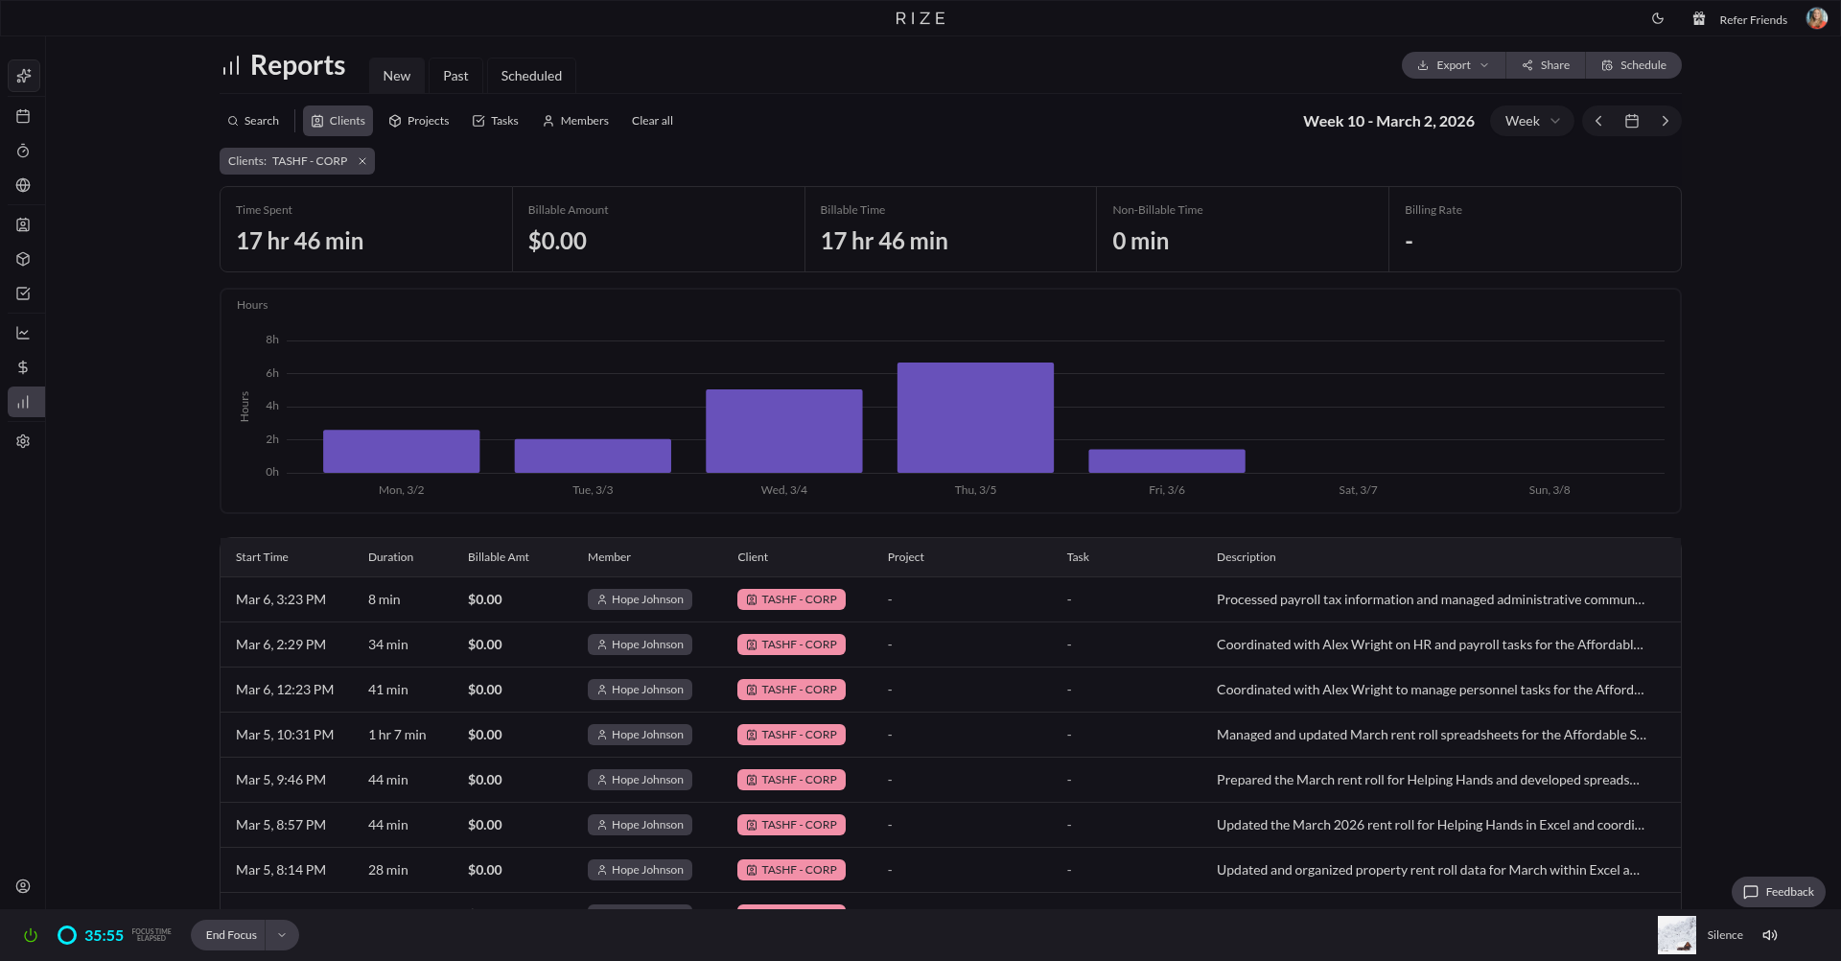This screenshot has height=961, width=1841.
Task: Adjust the sound volume speaker control
Action: [1770, 935]
